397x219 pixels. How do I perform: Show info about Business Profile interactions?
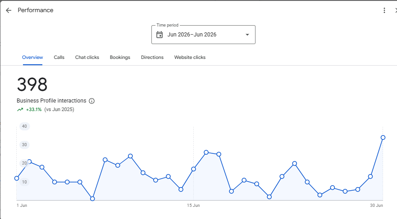tap(91, 101)
